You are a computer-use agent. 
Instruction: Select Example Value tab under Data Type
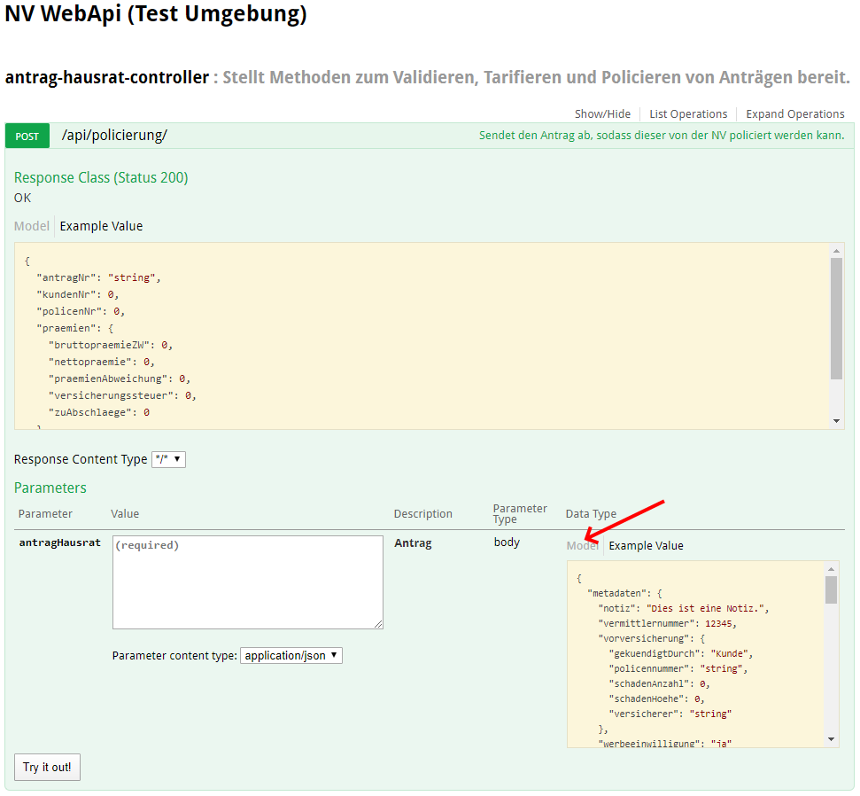point(646,546)
